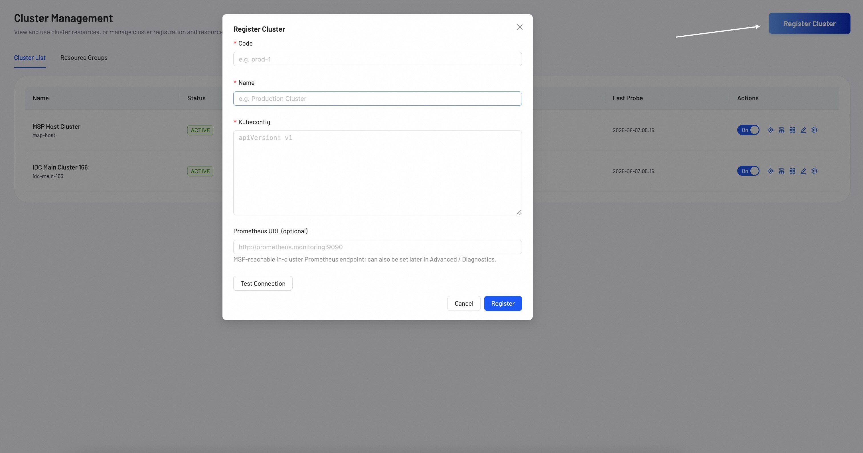Toggle the On switch for IDC Main Cluster 166
The height and width of the screenshot is (453, 863).
coord(748,171)
